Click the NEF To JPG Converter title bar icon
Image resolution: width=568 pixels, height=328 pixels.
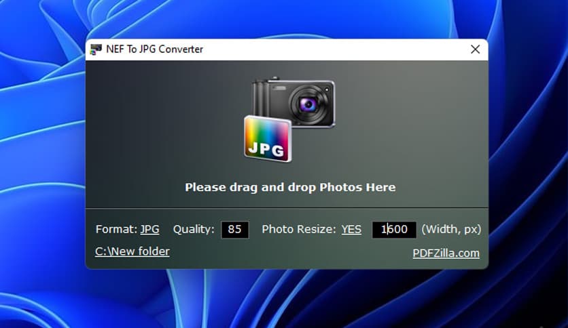click(x=96, y=49)
